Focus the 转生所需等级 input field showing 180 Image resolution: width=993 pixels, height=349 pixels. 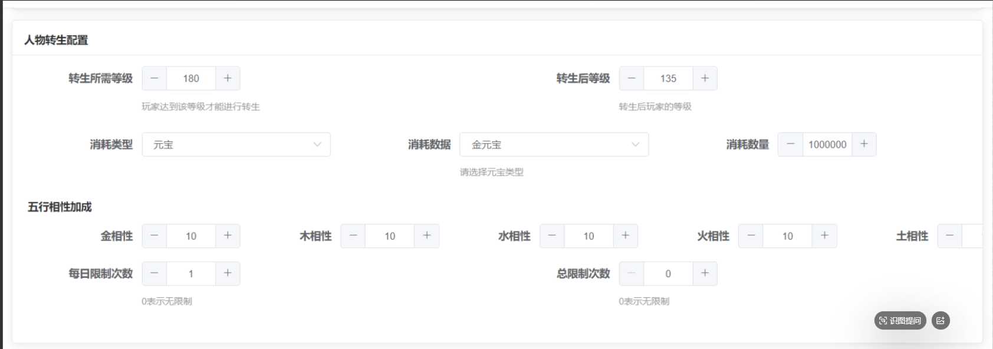(x=191, y=78)
